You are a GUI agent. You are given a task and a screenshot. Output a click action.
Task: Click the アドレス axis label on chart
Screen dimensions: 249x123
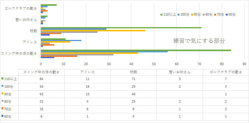tap(30, 42)
